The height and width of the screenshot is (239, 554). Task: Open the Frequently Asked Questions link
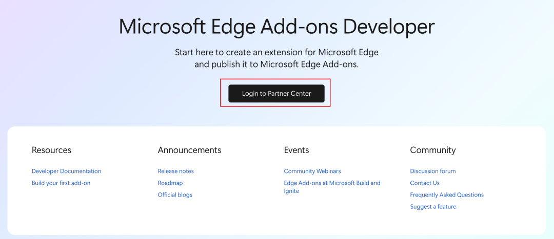446,195
